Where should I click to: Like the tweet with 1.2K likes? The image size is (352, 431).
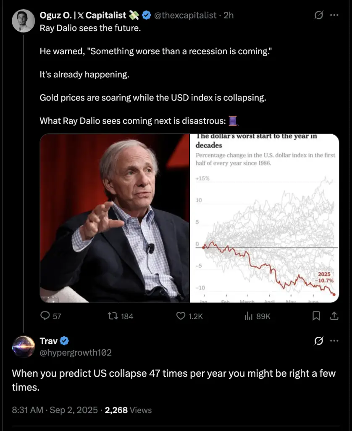coord(181,316)
